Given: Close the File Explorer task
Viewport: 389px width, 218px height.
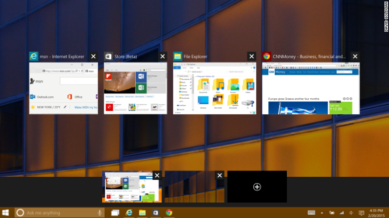Looking at the screenshot, I should pyautogui.click(x=251, y=56).
